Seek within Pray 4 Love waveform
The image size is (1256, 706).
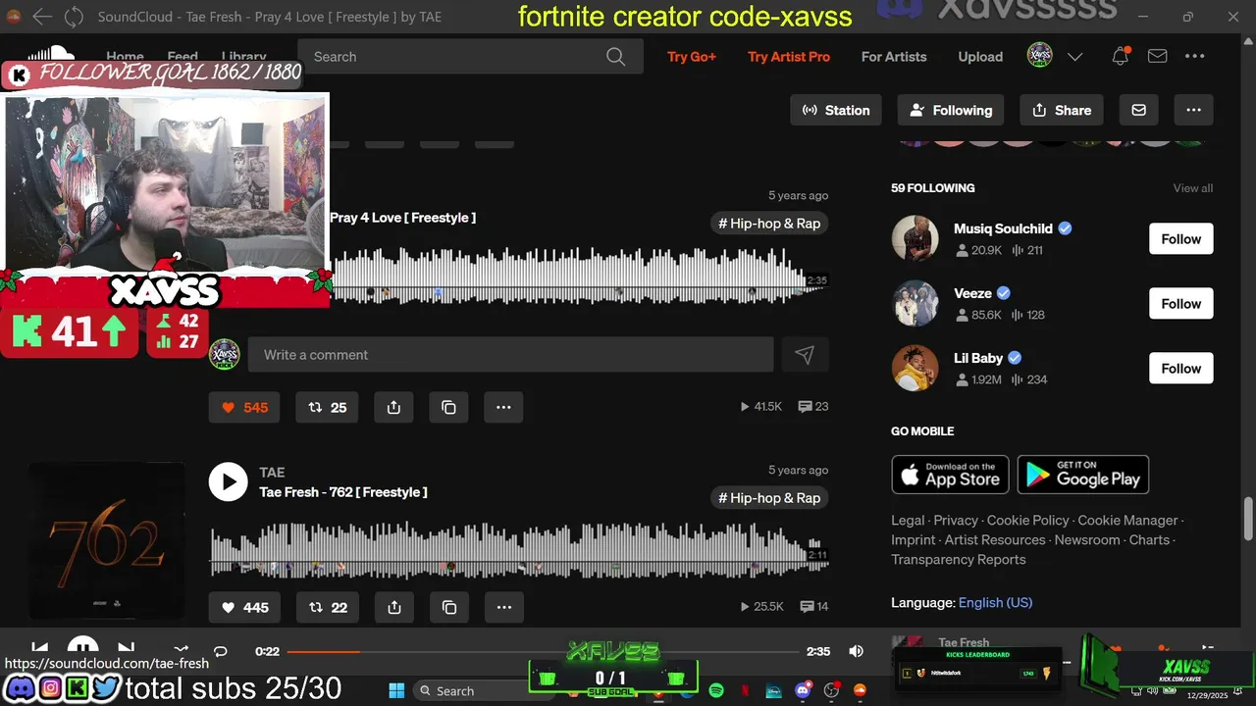tap(579, 275)
